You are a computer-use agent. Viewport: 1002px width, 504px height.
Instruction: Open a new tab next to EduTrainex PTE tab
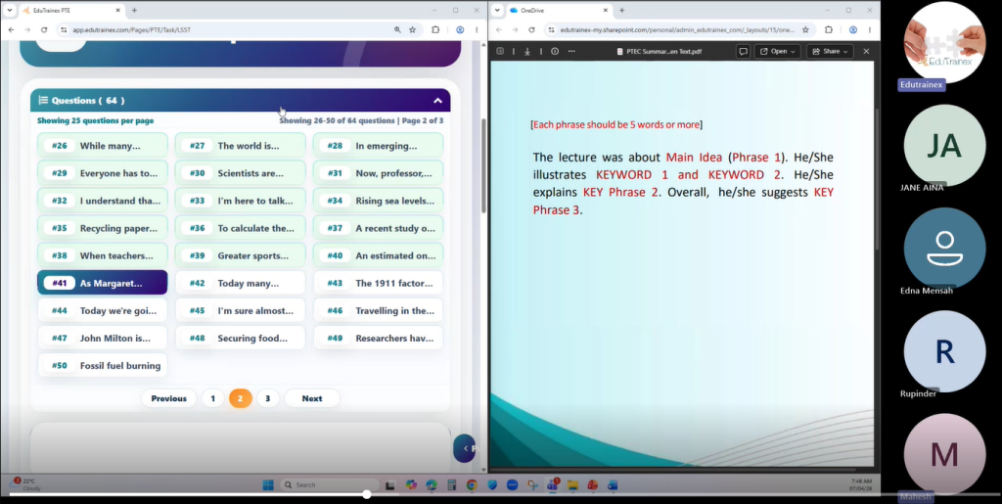pos(134,10)
